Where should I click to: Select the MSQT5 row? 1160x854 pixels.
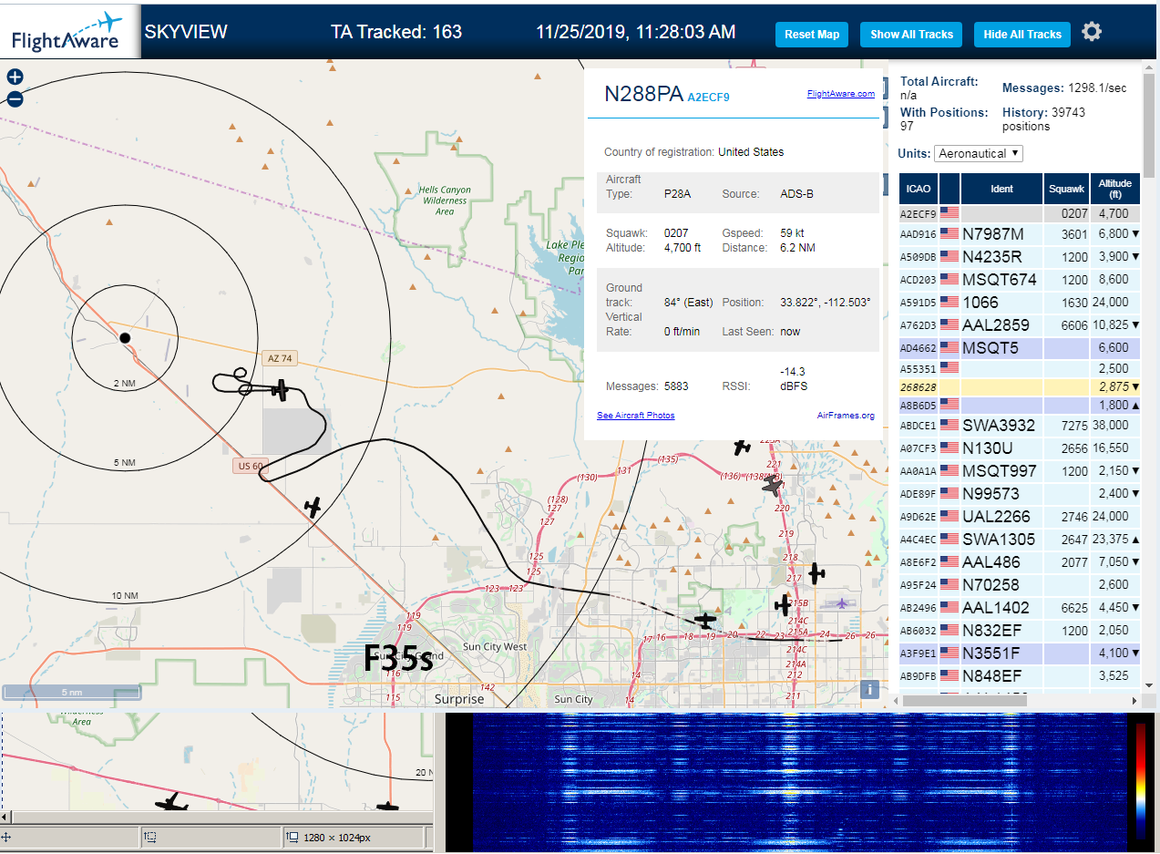(x=1020, y=348)
